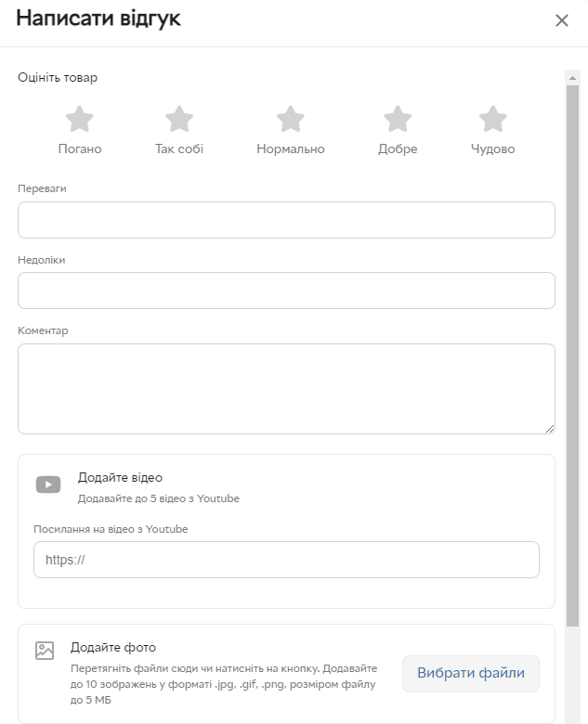Give the Чудово star rating

pyautogui.click(x=492, y=120)
